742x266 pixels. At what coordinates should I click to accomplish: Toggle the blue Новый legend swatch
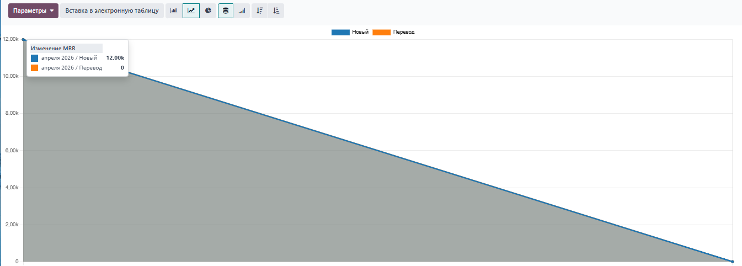340,32
